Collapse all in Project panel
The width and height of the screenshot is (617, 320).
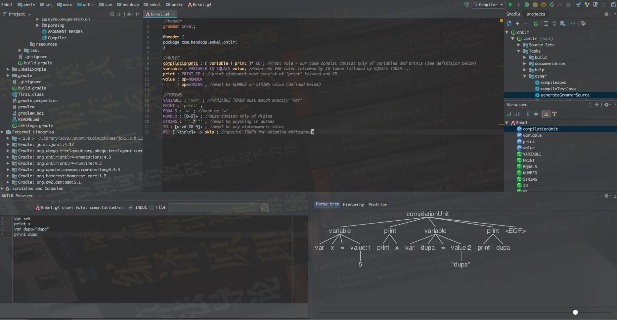[x=119, y=14]
